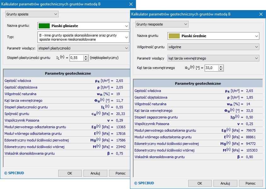This screenshot has height=189, width=266.
Task: Open Pomoc in the non-cohesive soils dialog
Action: click(251, 183)
